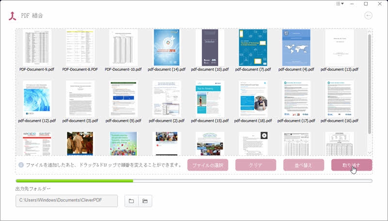Remove file with the X icon on thumbnail
Viewport: 388px width, 221px height.
coord(264,136)
